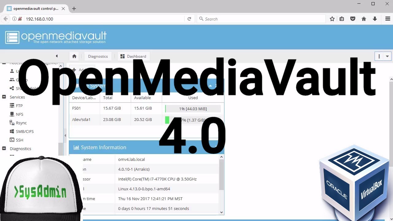
Task: Click System Information scrollbar thumb
Action: pos(221,175)
